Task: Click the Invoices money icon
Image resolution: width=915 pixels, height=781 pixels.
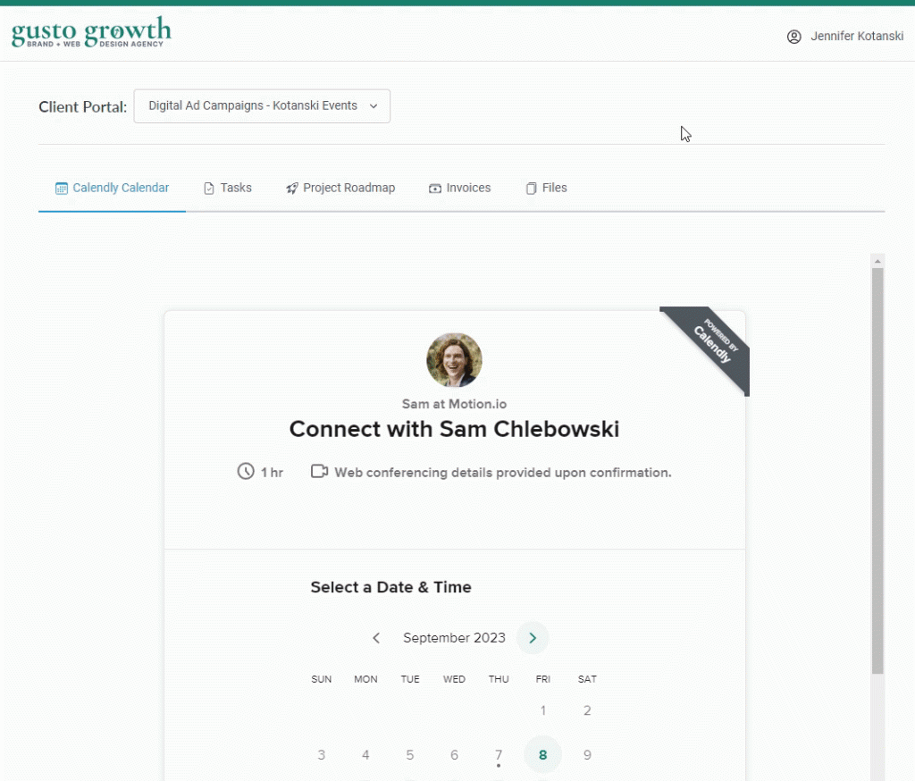Action: click(435, 188)
